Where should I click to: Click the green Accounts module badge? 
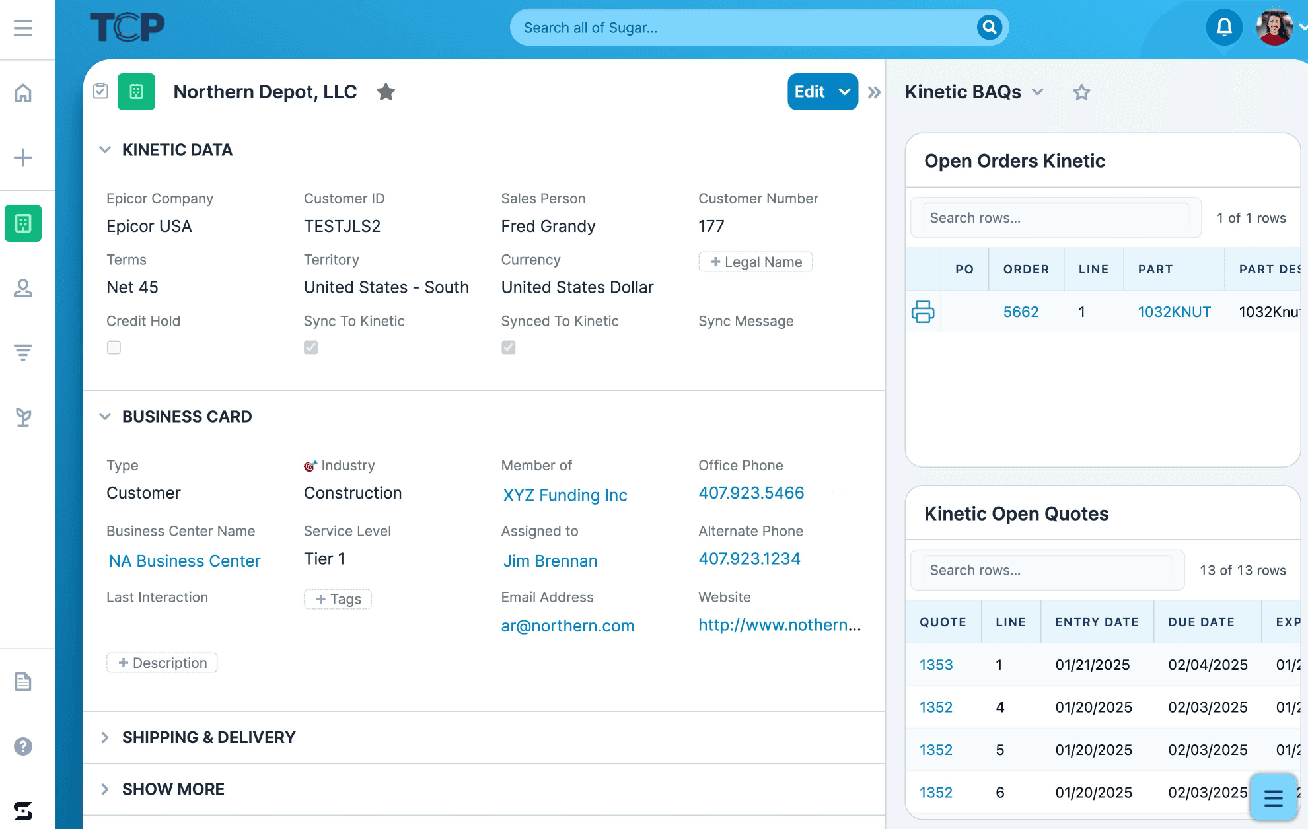pos(136,92)
